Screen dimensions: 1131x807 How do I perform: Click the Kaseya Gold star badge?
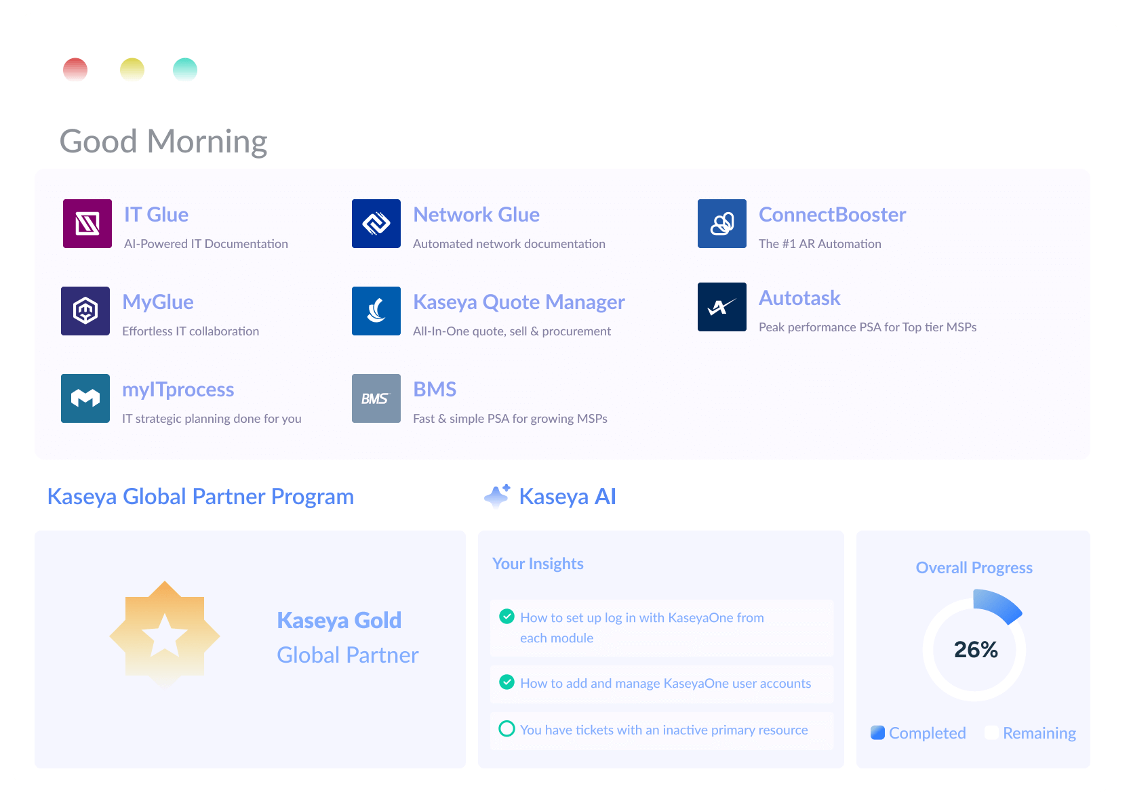(165, 634)
